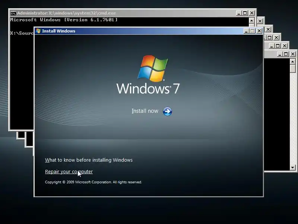Minimize the Administrator cmd.exe window
The height and width of the screenshot is (224, 298).
239,13
